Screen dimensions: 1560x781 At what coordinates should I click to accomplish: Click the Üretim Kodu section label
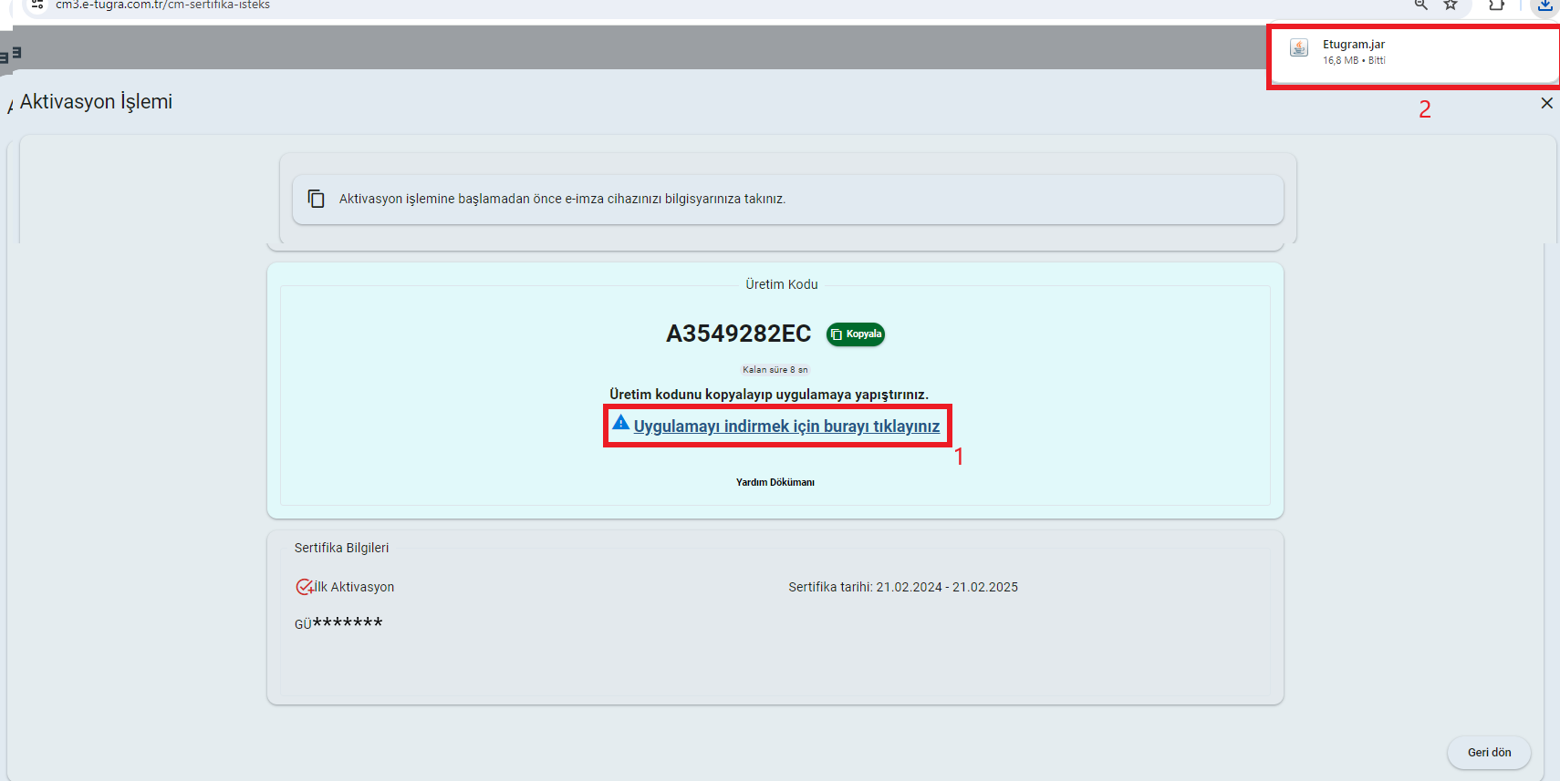click(782, 284)
